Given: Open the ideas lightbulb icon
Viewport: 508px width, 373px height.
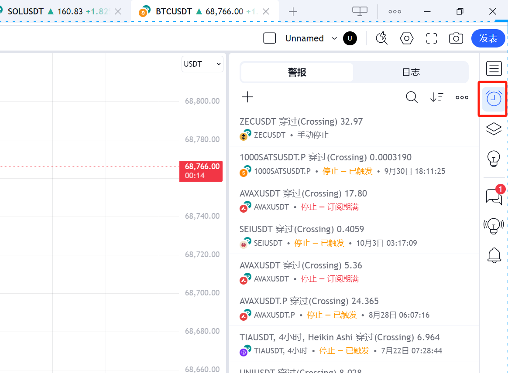Looking at the screenshot, I should point(494,159).
